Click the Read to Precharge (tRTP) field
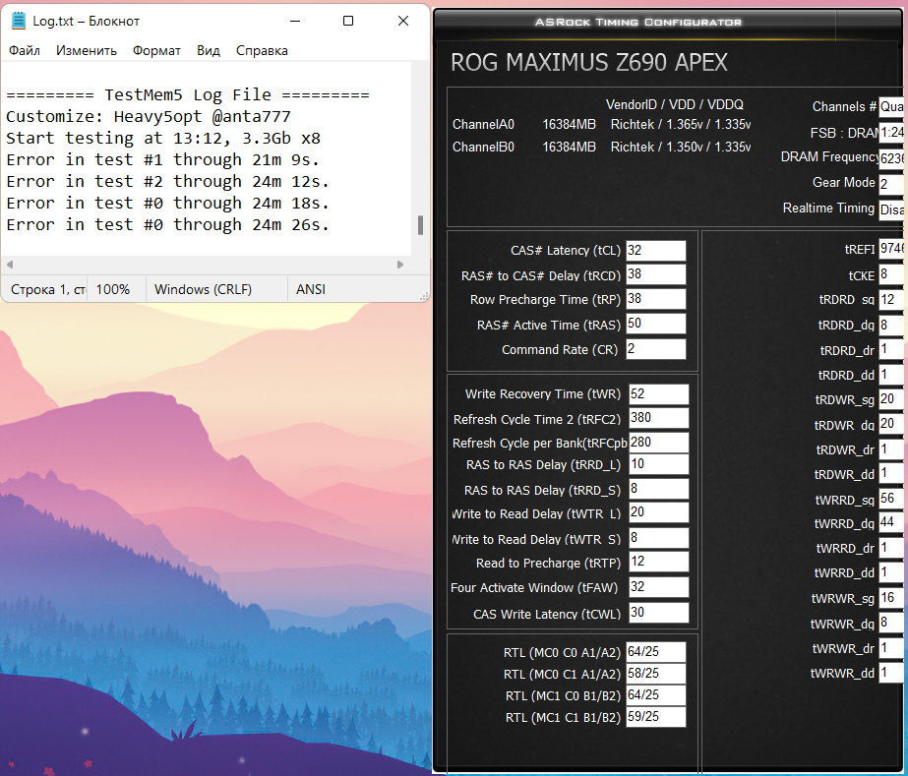This screenshot has width=908, height=776. pyautogui.click(x=658, y=562)
